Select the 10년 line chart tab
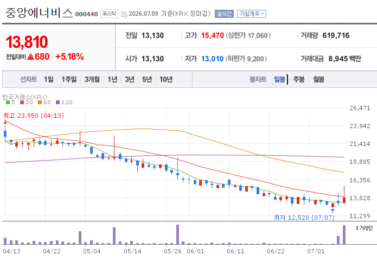This screenshot has width=377, height=261. (166, 79)
